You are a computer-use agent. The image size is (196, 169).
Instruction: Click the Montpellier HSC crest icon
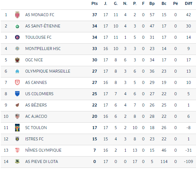click(17, 49)
